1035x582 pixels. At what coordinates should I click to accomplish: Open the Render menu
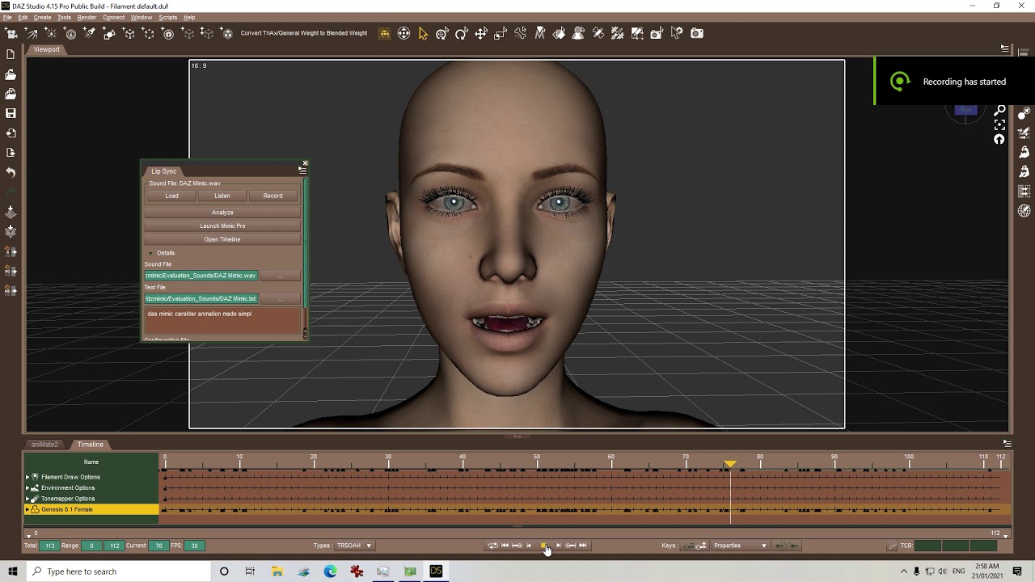click(x=87, y=17)
